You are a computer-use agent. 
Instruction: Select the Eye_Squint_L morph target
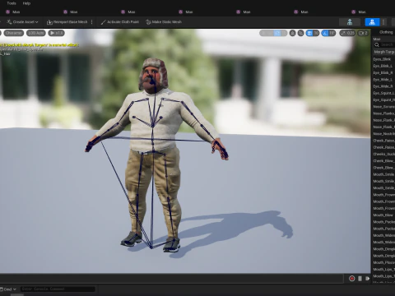click(x=383, y=93)
